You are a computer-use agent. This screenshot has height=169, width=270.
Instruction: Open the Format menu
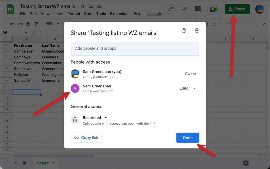coord(74,13)
